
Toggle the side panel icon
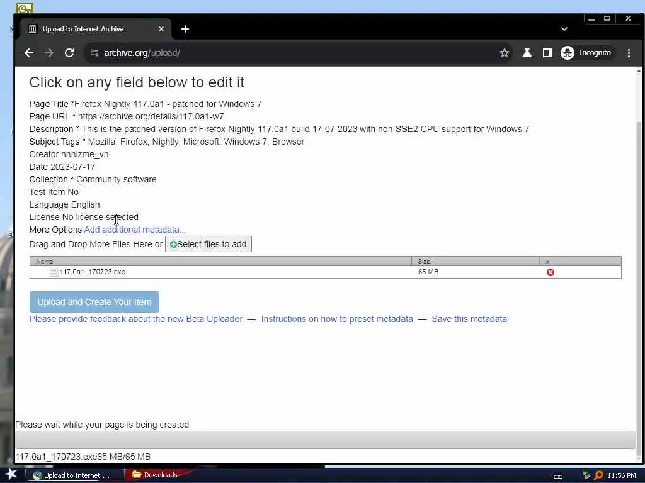coord(547,53)
